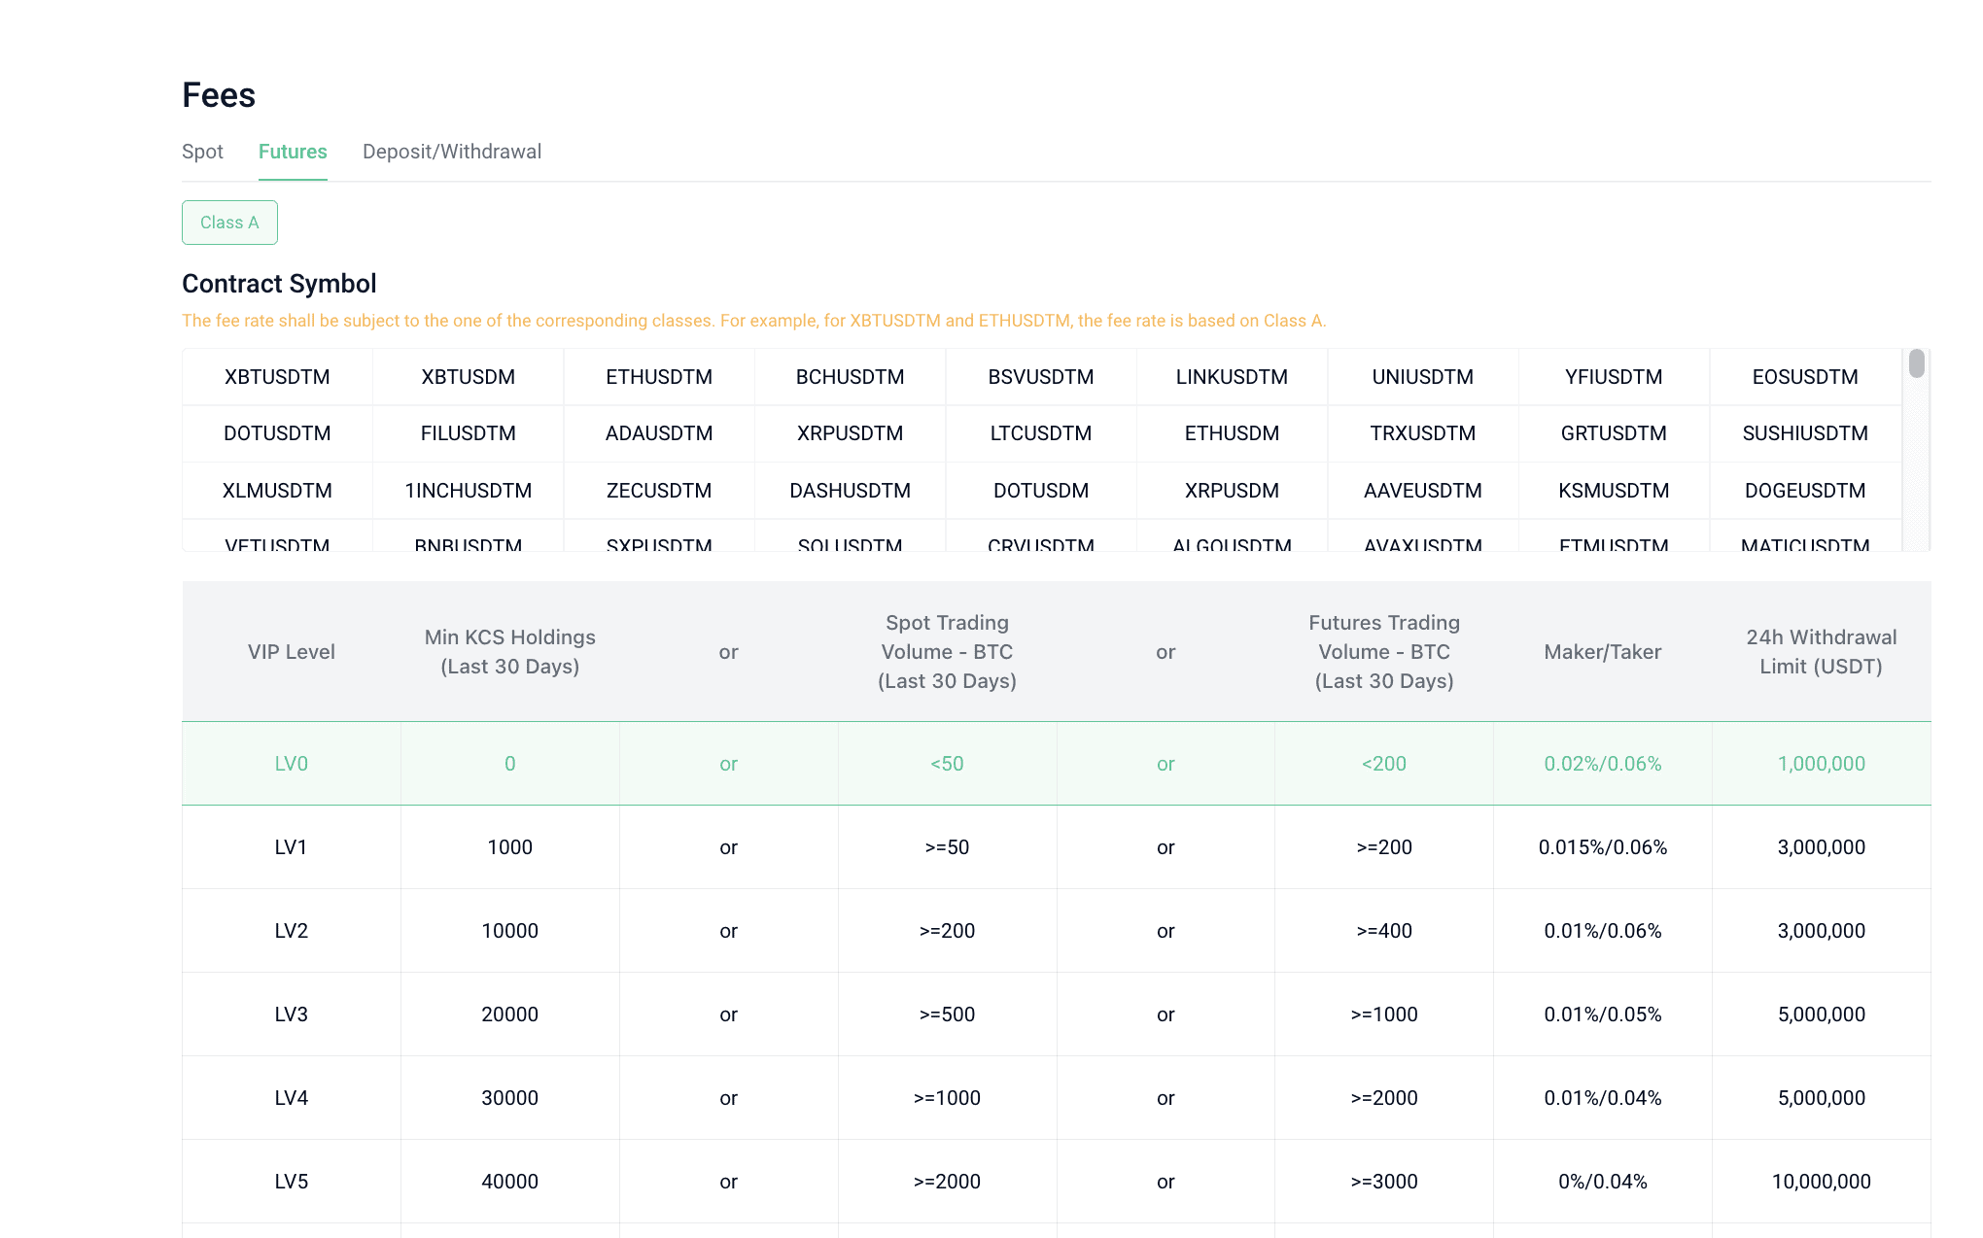The width and height of the screenshot is (1983, 1238).
Task: Click the contract list scrollbar thumb
Action: (x=1916, y=363)
